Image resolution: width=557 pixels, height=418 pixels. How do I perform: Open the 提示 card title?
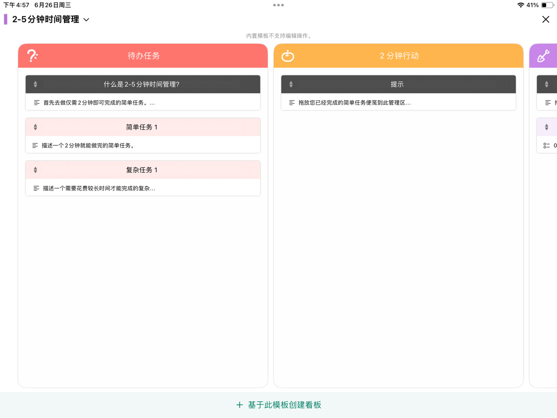pos(397,85)
